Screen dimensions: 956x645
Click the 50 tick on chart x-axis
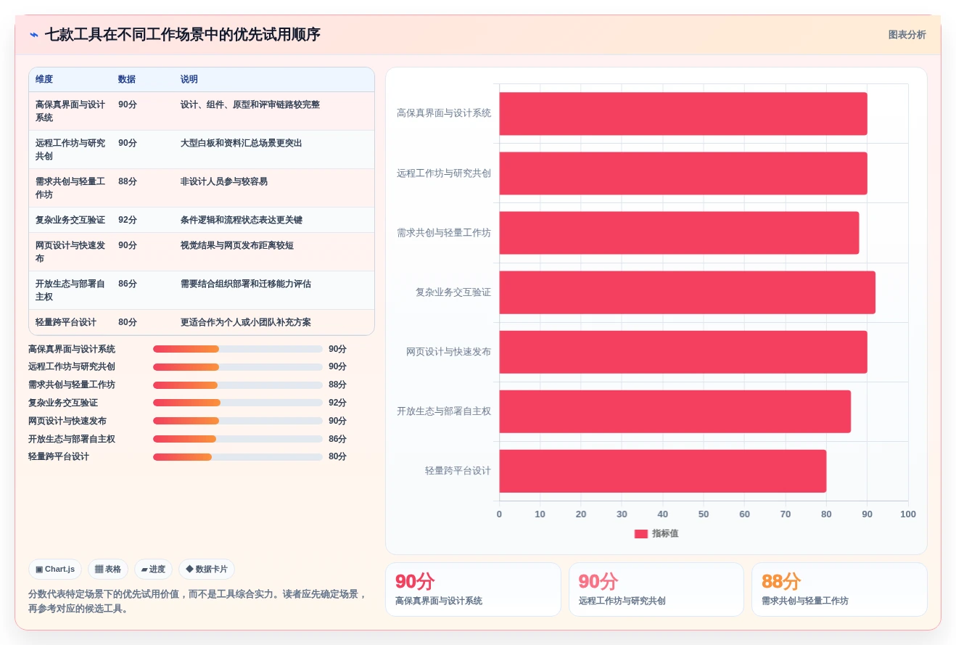pos(704,514)
